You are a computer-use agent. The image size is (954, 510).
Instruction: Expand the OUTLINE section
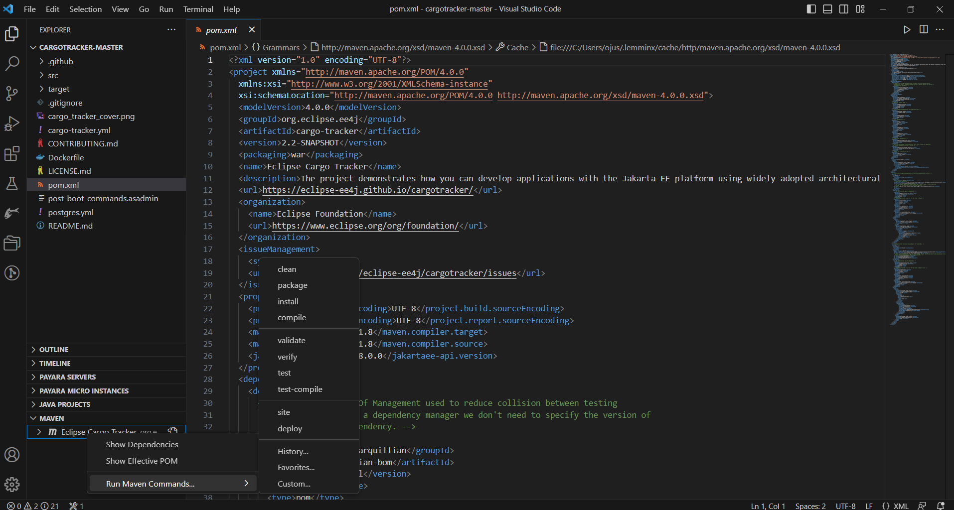(54, 350)
